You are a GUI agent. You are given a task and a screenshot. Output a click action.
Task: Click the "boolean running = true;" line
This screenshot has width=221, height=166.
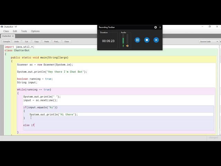pos(35,79)
